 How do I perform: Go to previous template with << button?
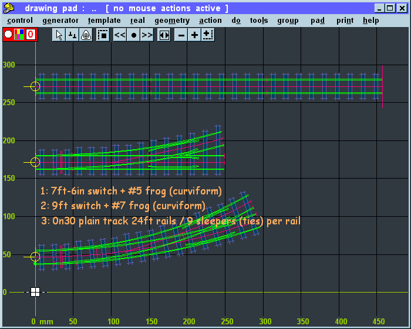tap(120, 35)
